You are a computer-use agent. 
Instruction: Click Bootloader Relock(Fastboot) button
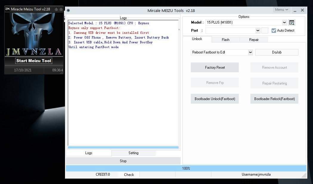[274, 99]
